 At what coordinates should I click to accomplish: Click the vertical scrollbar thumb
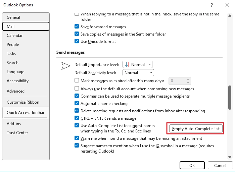[230, 98]
